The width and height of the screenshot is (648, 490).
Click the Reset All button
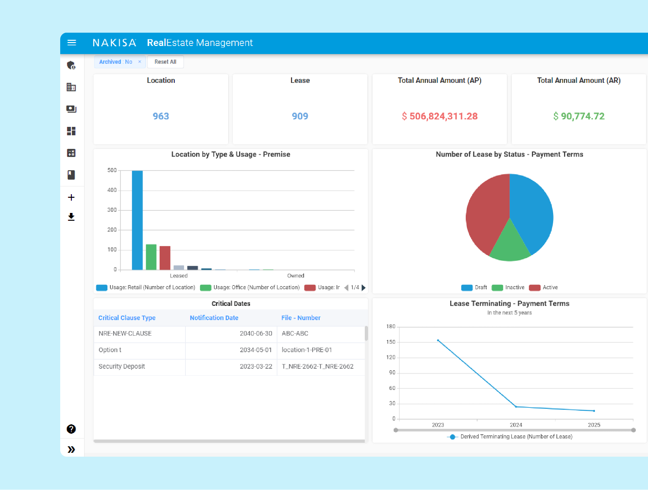click(x=165, y=62)
